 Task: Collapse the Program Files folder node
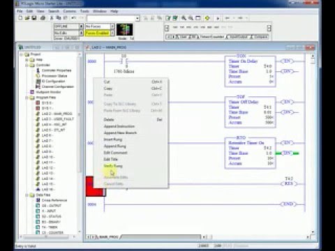click(27, 98)
